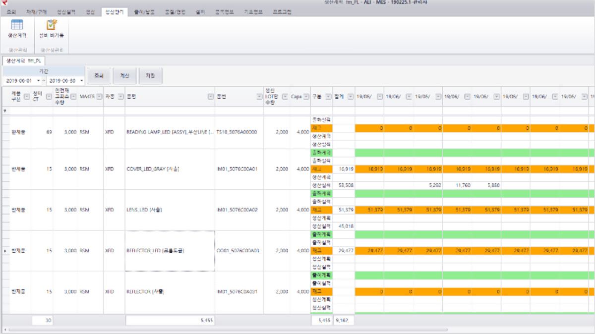Switch to the 출하/납품 ribbon tab
The height and width of the screenshot is (334, 595).
[144, 11]
